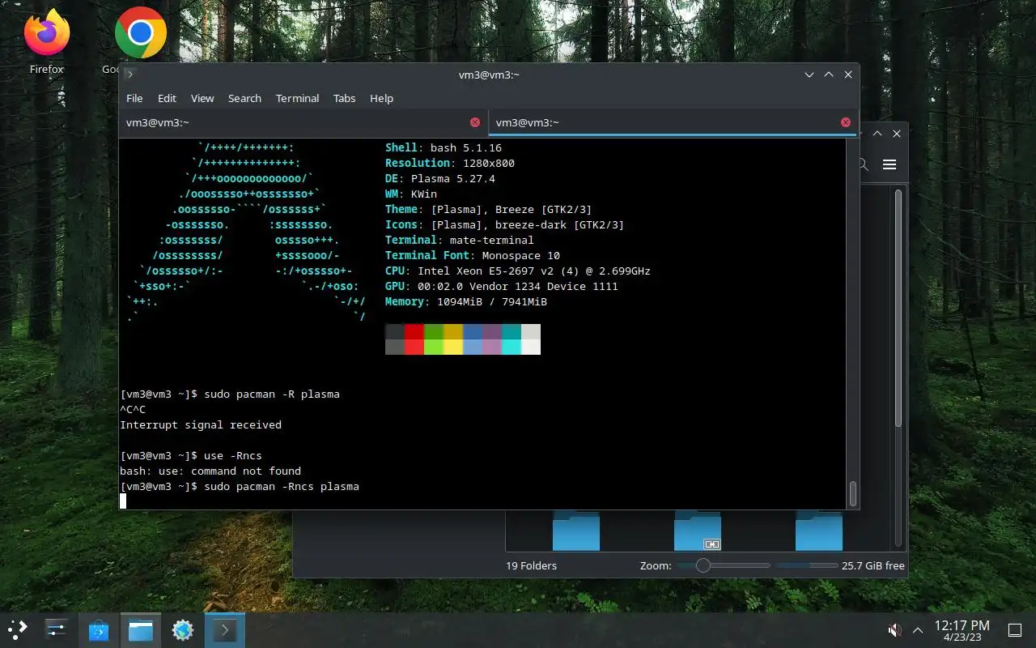Image resolution: width=1036 pixels, height=648 pixels.
Task: Open the KDE Application Launcher
Action: click(18, 629)
